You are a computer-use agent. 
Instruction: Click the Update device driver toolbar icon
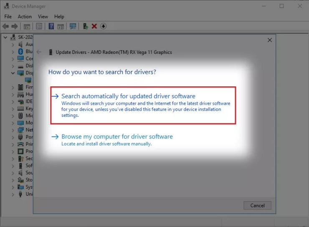coord(85,26)
